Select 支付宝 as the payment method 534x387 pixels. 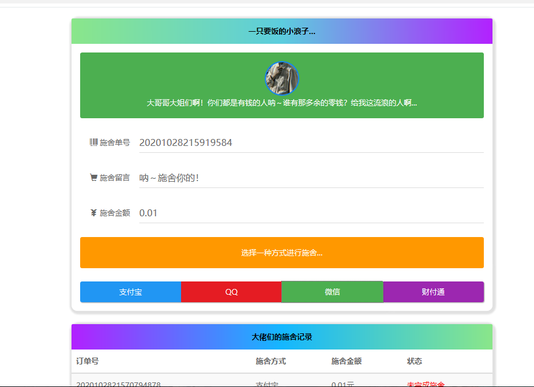pyautogui.click(x=130, y=291)
